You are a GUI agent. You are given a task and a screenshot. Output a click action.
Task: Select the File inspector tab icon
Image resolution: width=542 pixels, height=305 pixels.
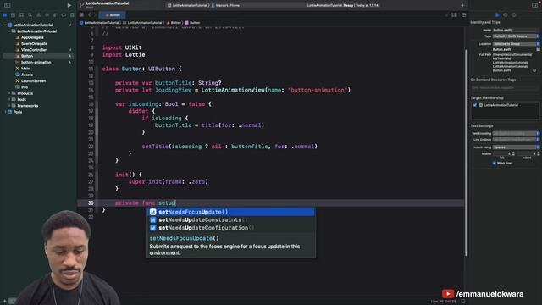(x=497, y=15)
